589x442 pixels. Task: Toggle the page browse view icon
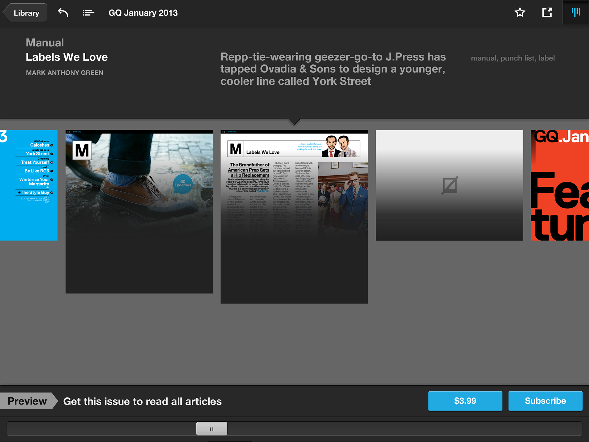[x=576, y=13]
